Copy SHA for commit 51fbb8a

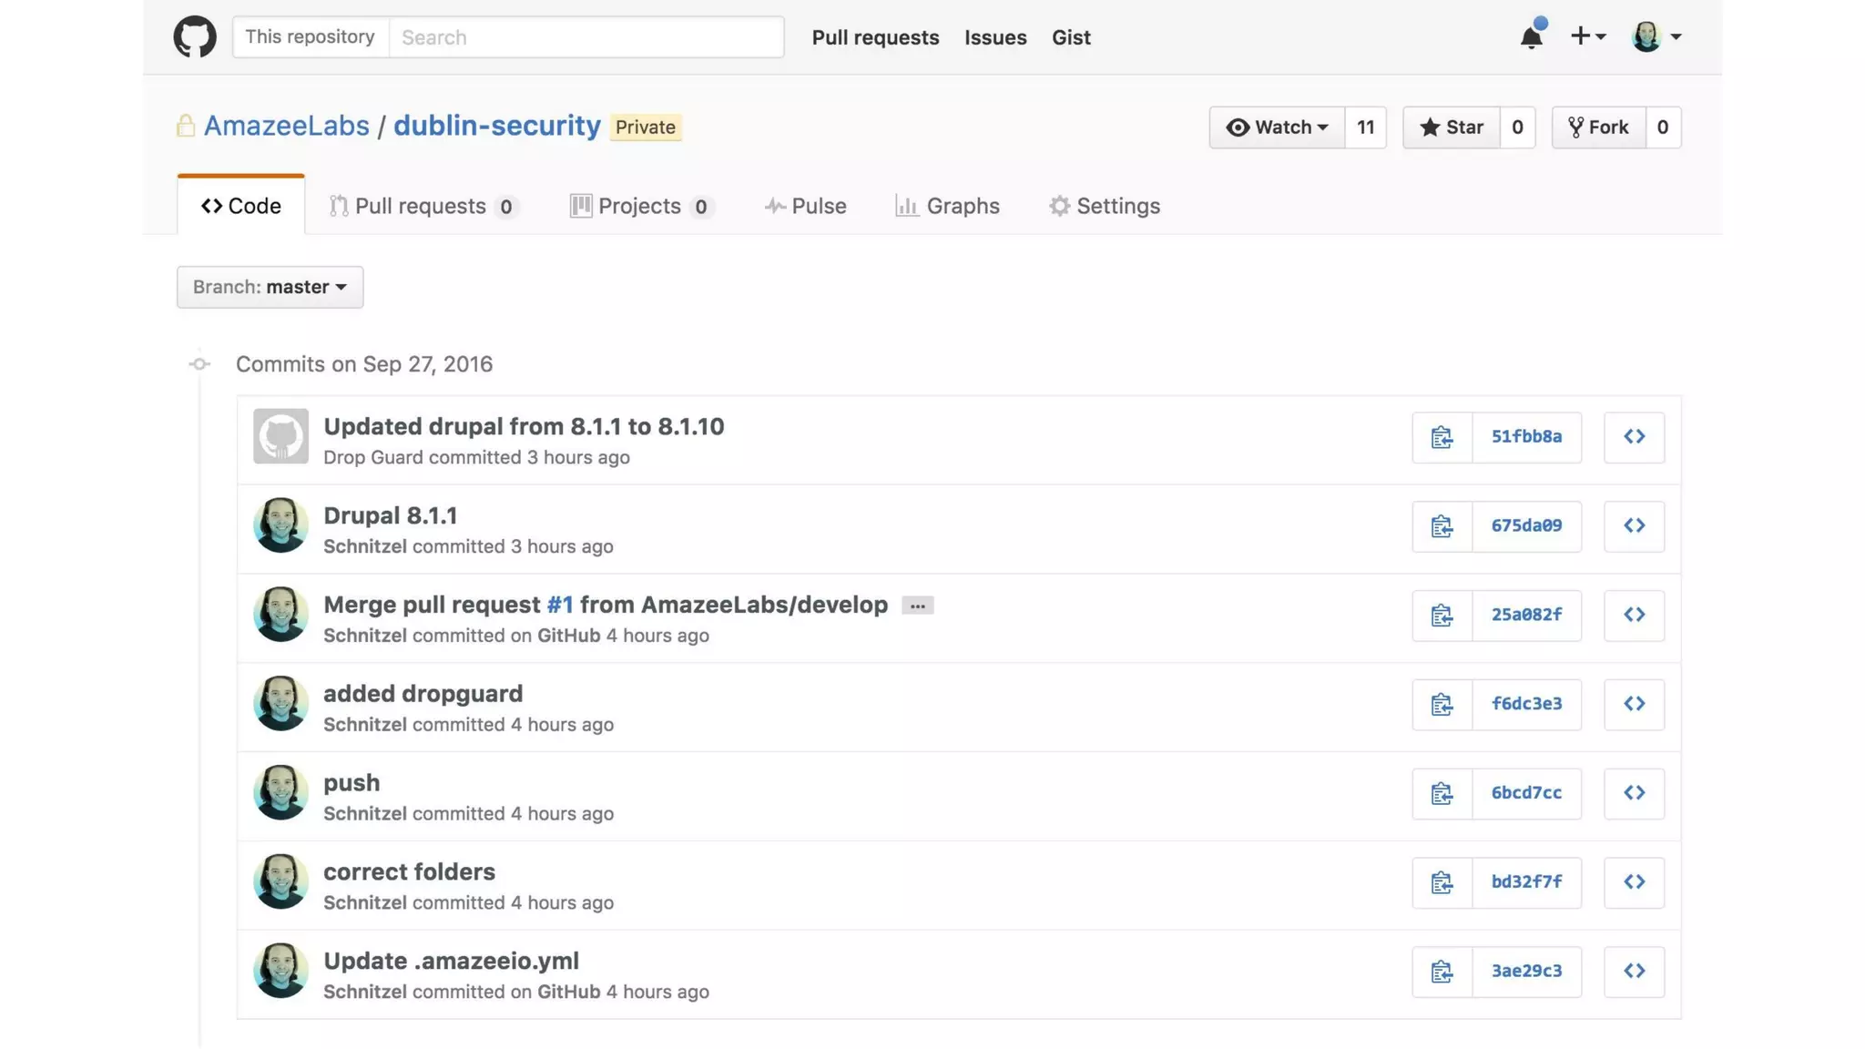1442,437
